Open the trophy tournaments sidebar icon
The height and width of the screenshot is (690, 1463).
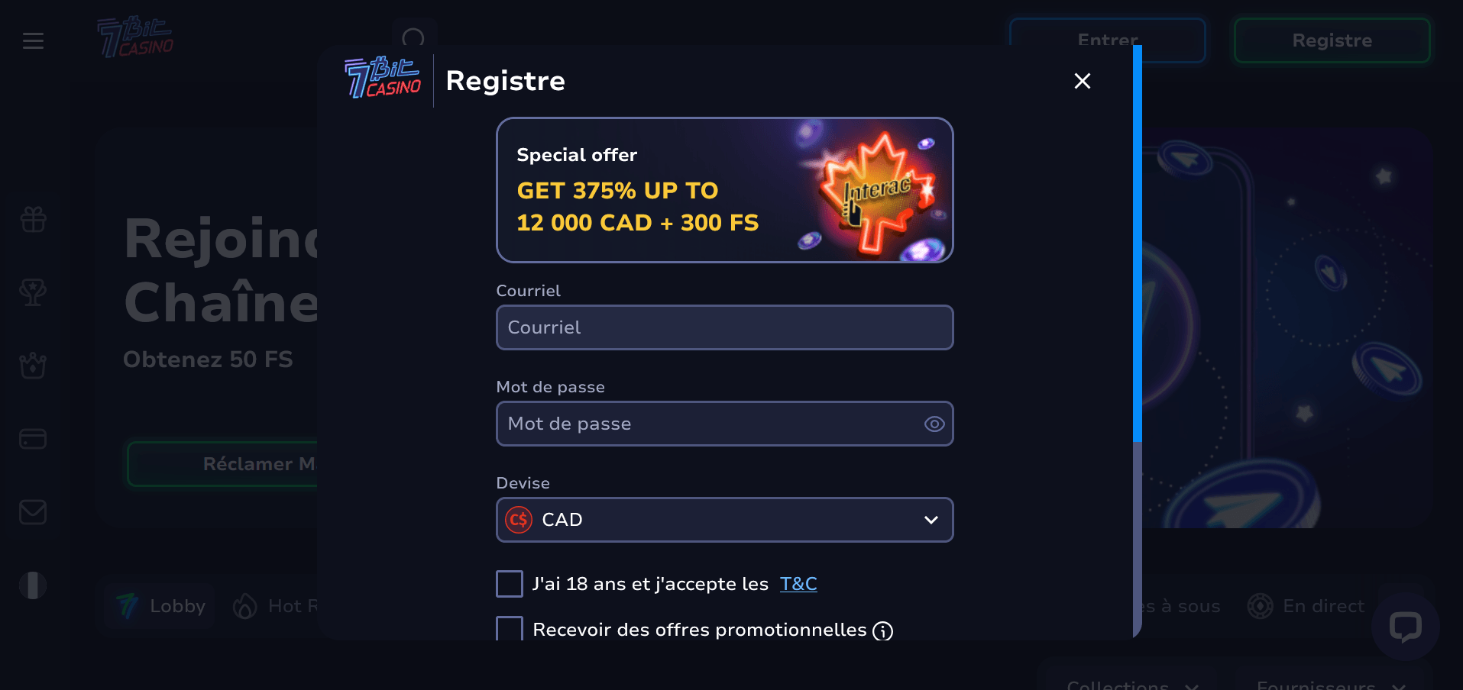[33, 292]
